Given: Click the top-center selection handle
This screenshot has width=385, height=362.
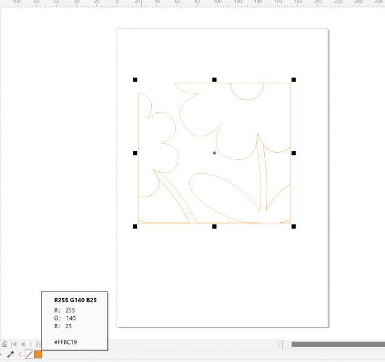Looking at the screenshot, I should (x=215, y=80).
